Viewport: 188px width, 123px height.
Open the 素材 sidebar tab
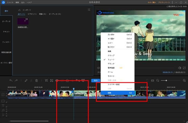point(6,11)
